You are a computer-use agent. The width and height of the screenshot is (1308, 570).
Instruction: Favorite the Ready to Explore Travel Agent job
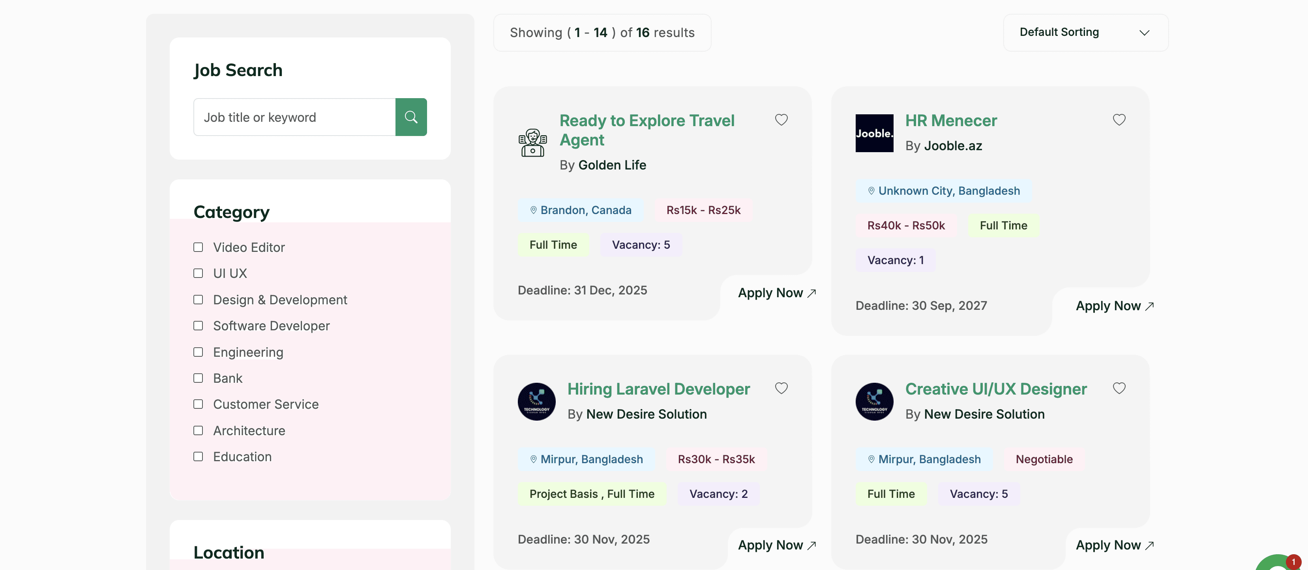[781, 120]
